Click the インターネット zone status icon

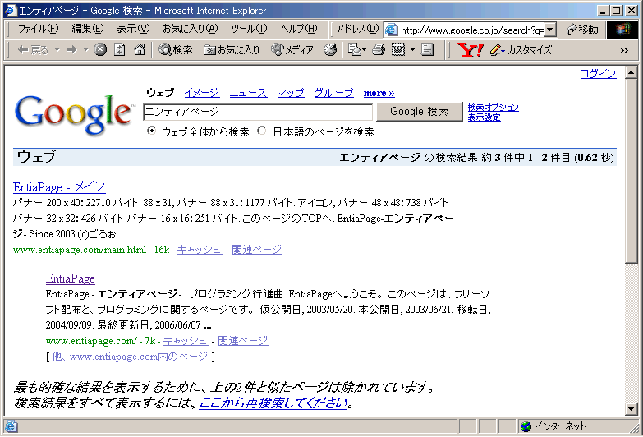pyautogui.click(x=526, y=427)
